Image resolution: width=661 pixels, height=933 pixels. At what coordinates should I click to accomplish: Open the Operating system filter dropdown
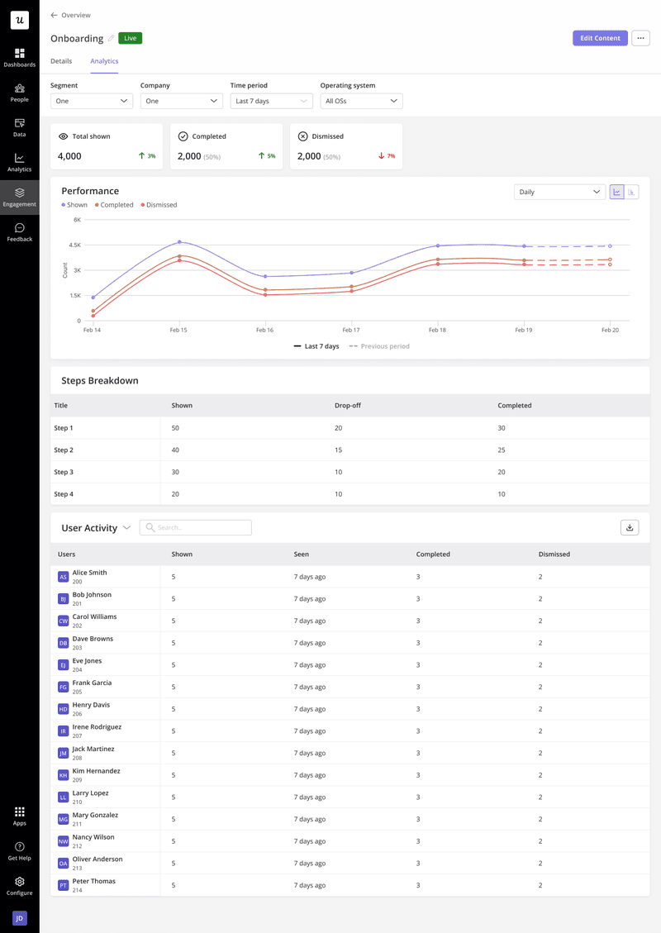coord(361,100)
